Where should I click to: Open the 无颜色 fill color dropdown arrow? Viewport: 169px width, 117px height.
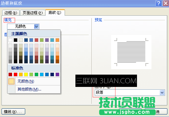(36, 26)
